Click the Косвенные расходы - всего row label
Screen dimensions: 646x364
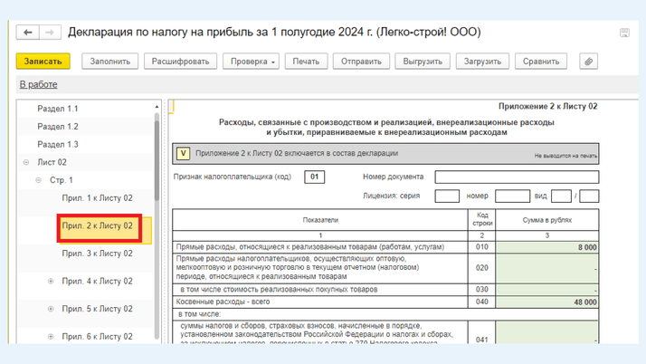[x=223, y=302]
